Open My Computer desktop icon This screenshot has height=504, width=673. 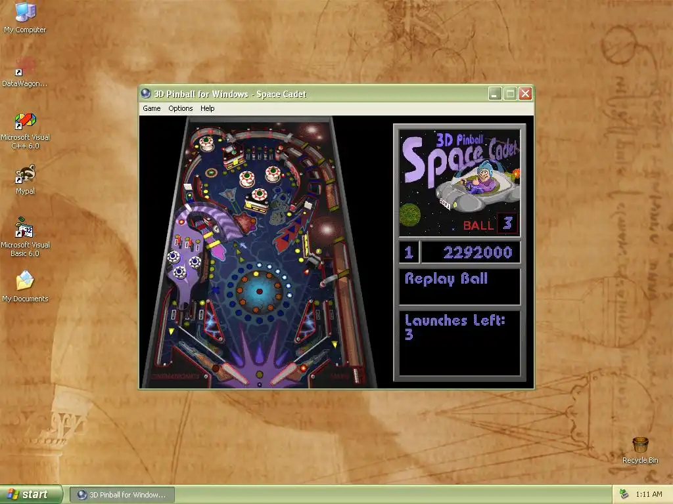pos(25,17)
